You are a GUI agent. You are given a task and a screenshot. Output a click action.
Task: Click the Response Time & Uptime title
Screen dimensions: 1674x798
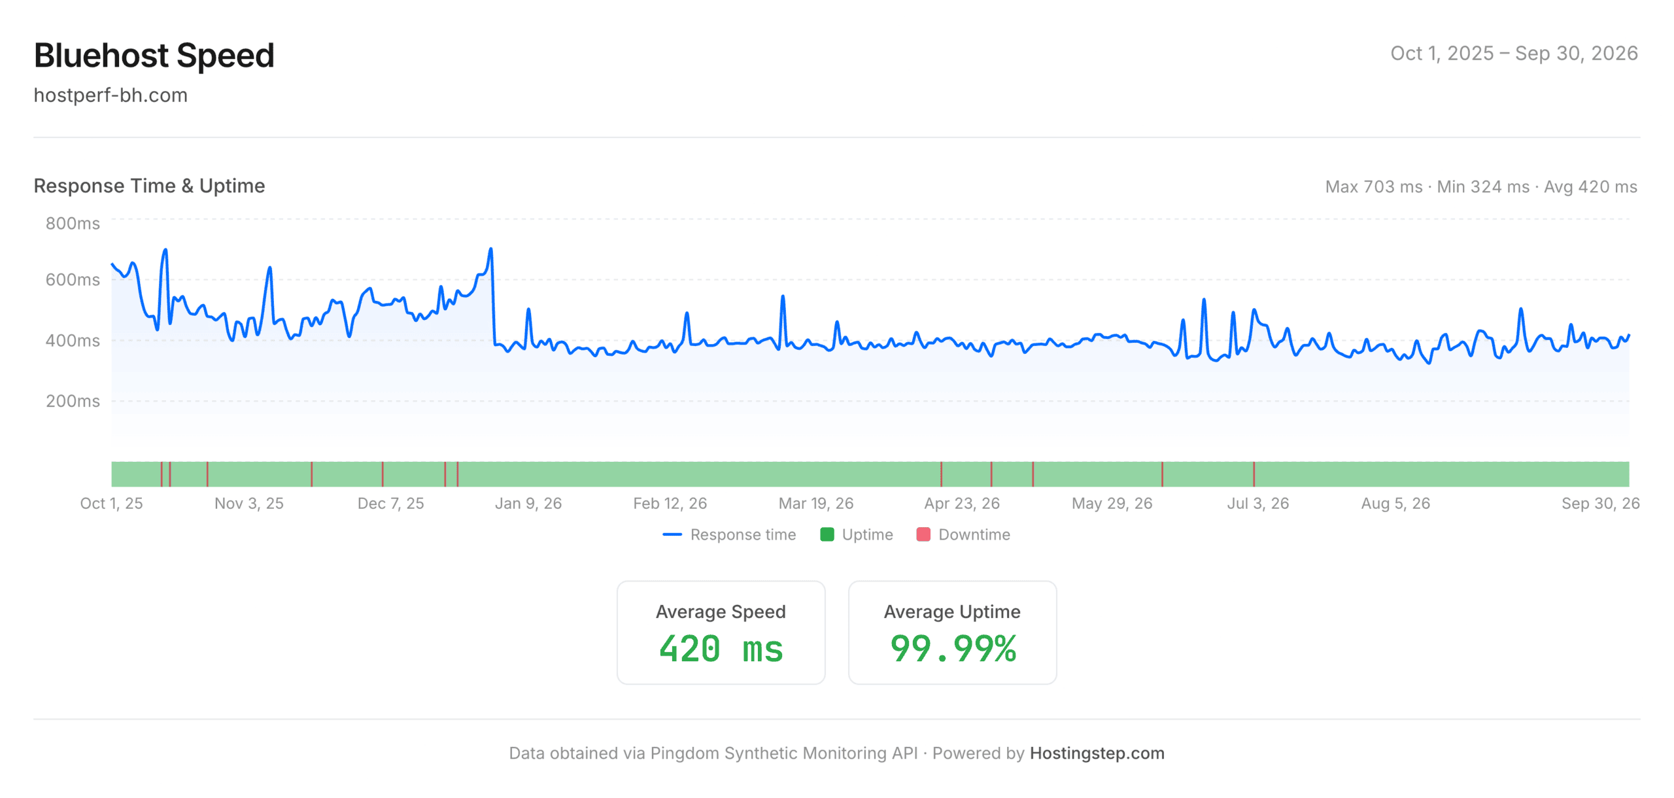click(149, 186)
